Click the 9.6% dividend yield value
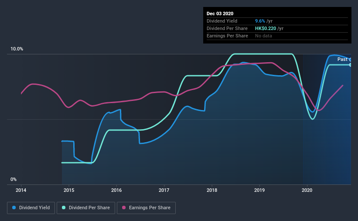 (x=260, y=21)
